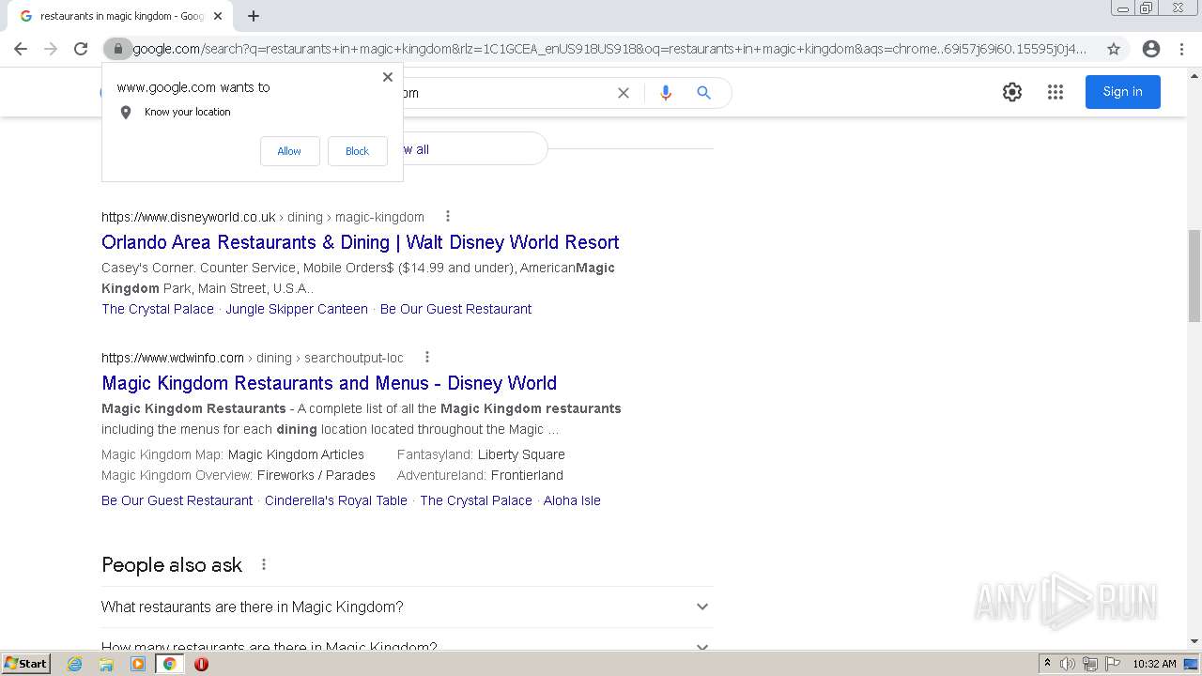Go back to the previous page
The height and width of the screenshot is (676, 1202).
pyautogui.click(x=21, y=49)
